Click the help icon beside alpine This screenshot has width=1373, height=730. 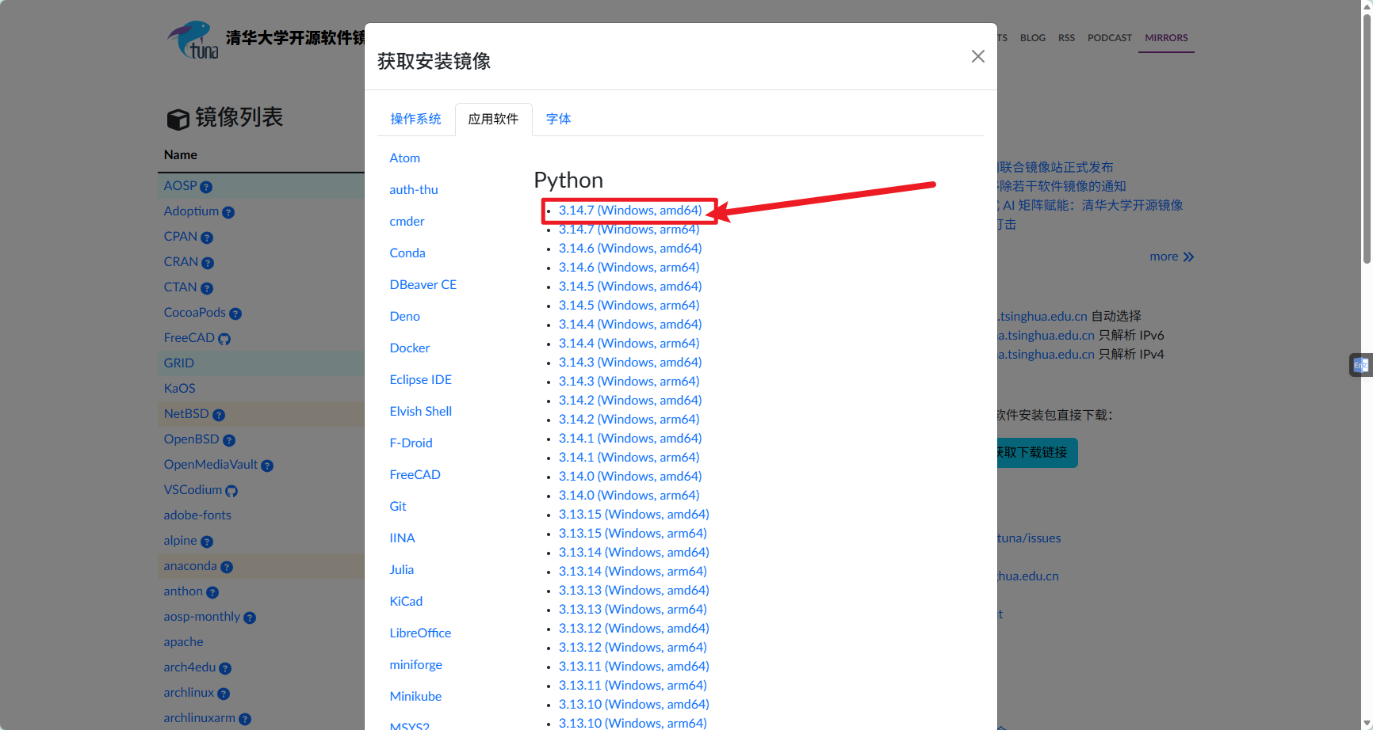pyautogui.click(x=207, y=542)
